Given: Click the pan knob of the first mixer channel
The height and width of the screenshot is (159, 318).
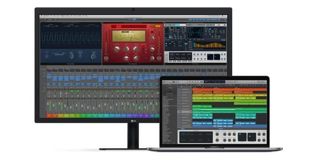Looking at the screenshot, I should [x=49, y=96].
